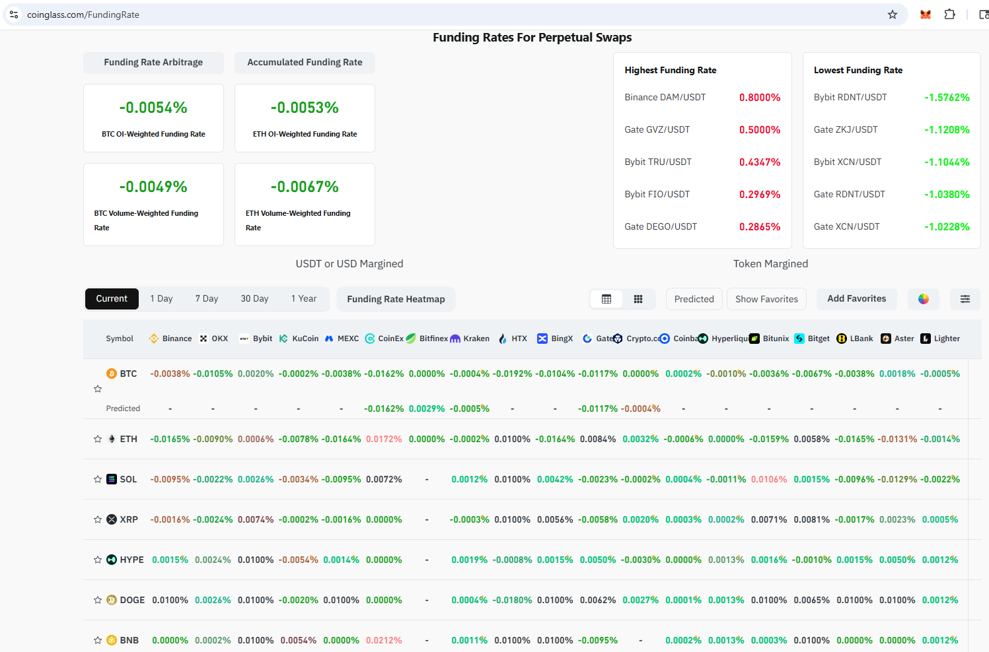Click the Bitfinex leaf logo in header
The height and width of the screenshot is (652, 989).
[x=411, y=339]
